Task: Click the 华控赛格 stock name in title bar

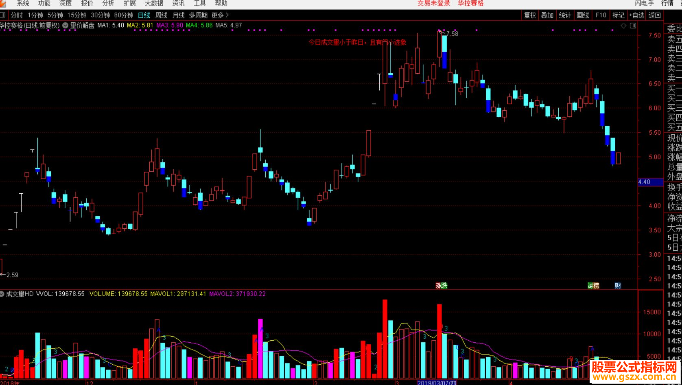Action: click(470, 3)
